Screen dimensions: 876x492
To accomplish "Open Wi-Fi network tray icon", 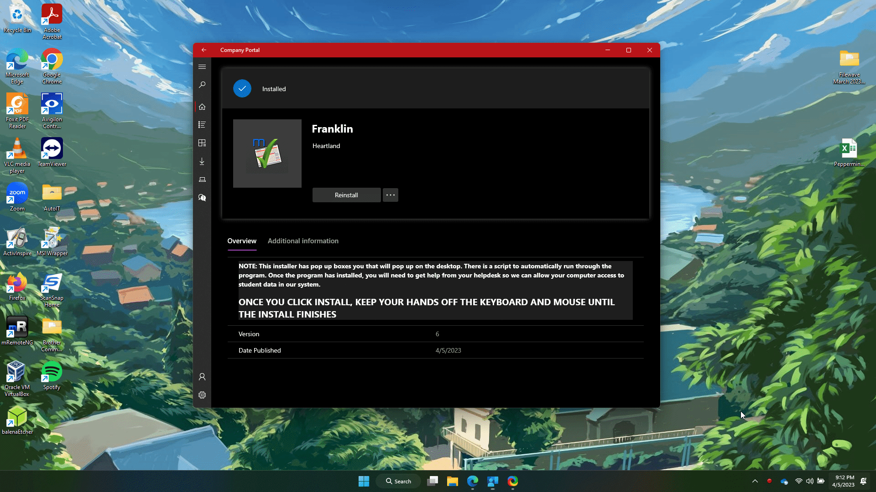I will [798, 481].
